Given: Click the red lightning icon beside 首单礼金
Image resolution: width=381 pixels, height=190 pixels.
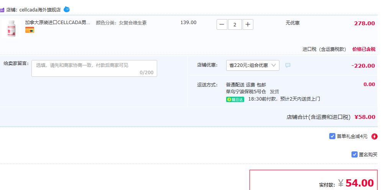Looking at the screenshot, I should click(x=374, y=136).
